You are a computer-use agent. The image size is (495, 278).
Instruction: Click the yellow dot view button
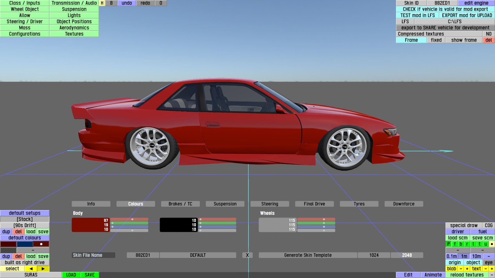pyautogui.click(x=492, y=244)
